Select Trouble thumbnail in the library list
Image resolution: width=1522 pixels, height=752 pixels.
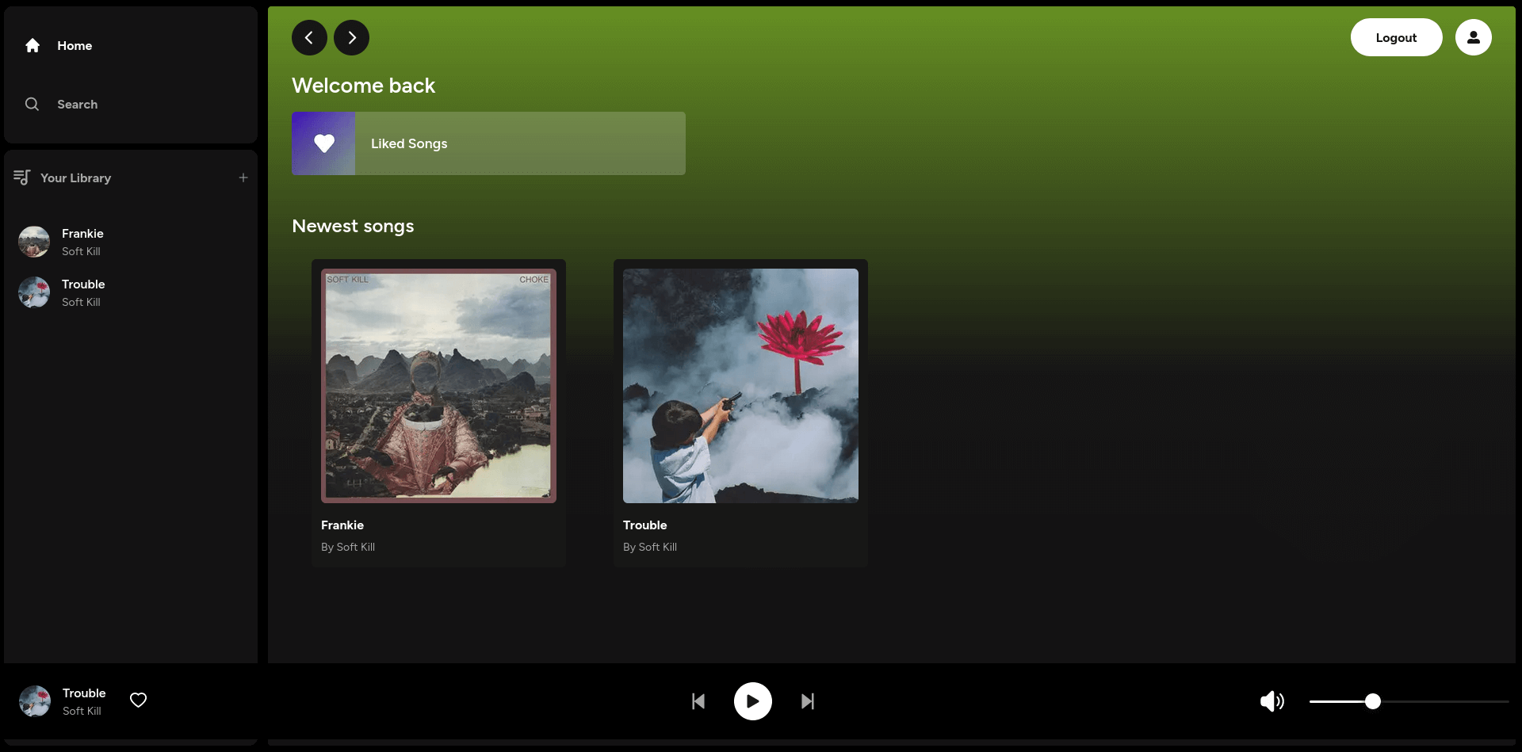34,292
